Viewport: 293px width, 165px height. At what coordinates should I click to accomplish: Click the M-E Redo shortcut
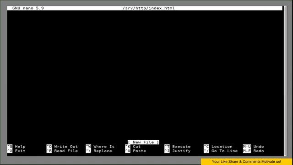point(253,151)
